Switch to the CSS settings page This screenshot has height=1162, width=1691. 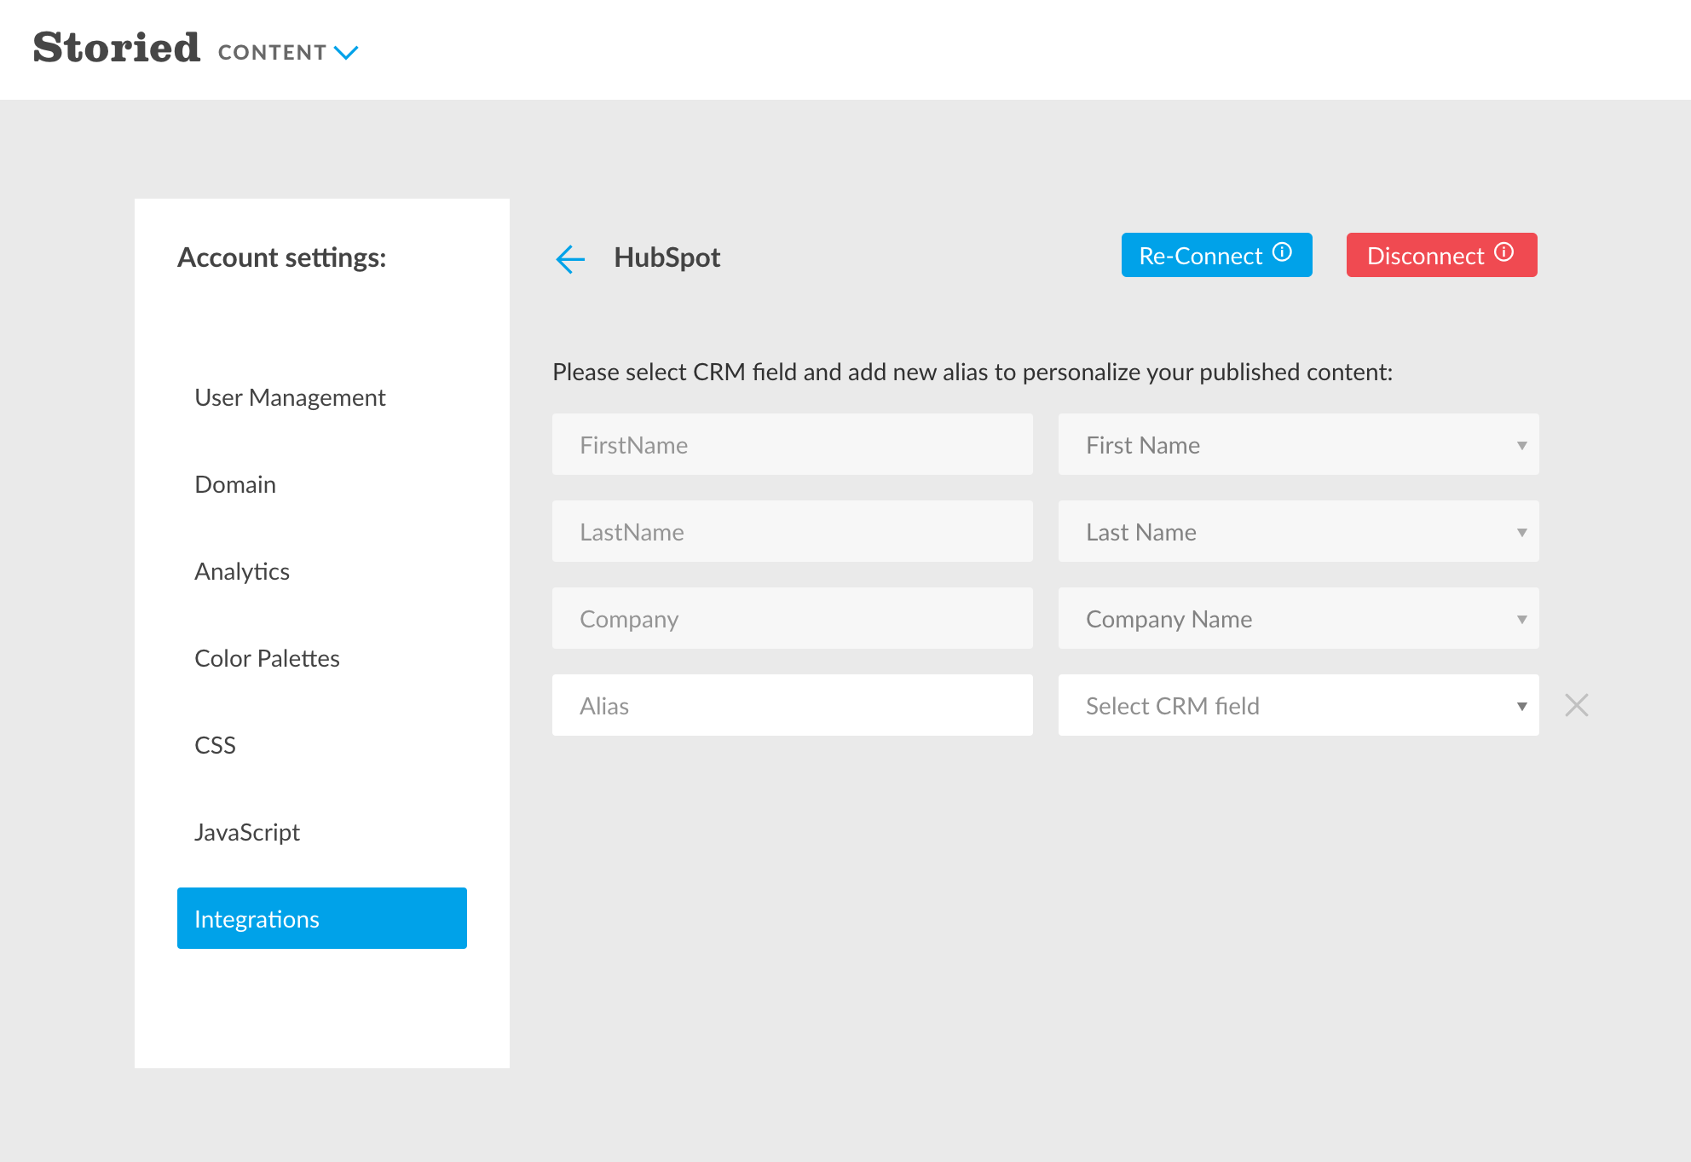pyautogui.click(x=215, y=746)
